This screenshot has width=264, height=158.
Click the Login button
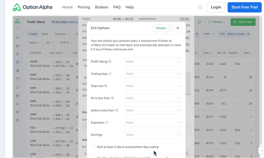216,7
